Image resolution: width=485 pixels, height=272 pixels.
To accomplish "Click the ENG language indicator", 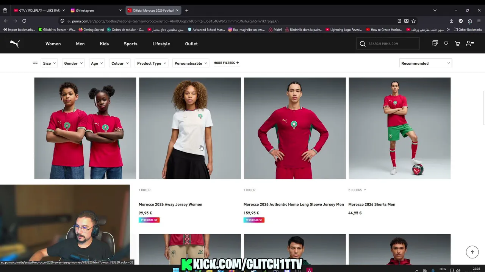I will click(443, 269).
